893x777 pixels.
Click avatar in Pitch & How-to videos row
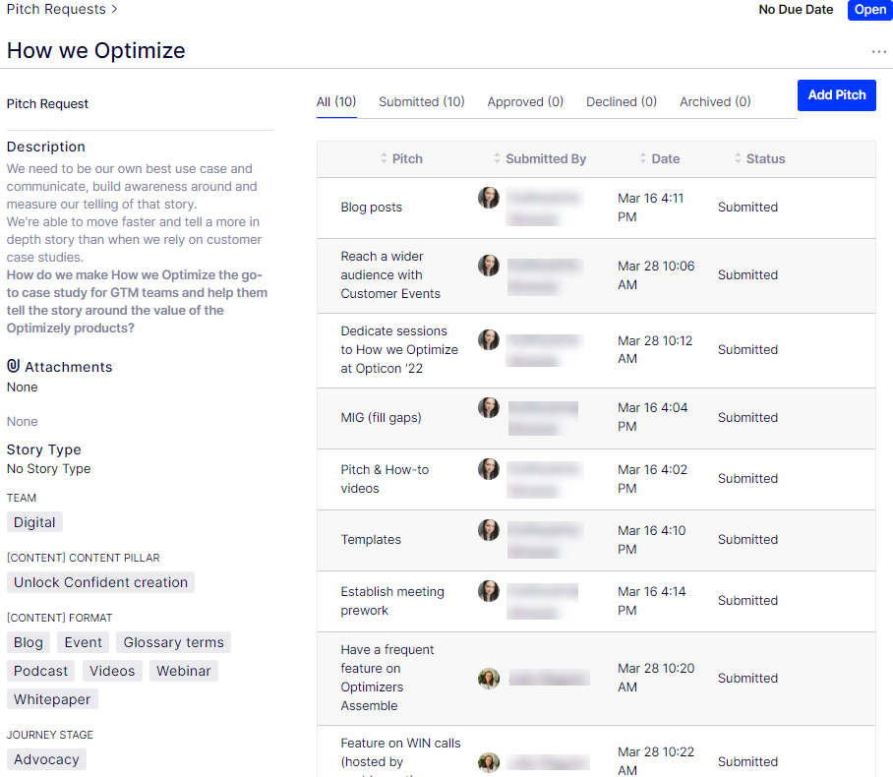pyautogui.click(x=488, y=469)
